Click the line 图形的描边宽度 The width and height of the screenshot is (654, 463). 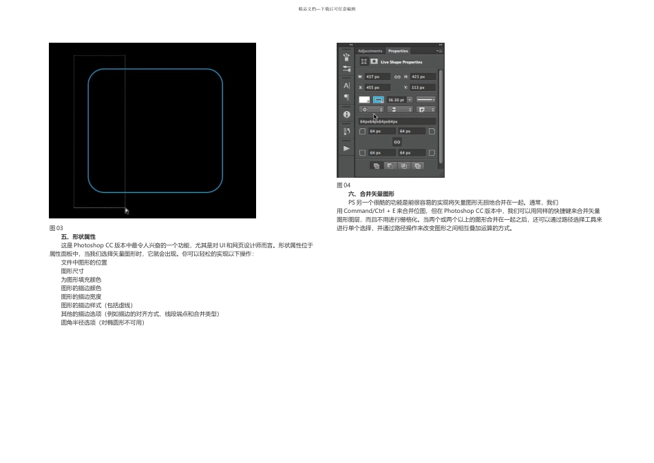pos(81,297)
